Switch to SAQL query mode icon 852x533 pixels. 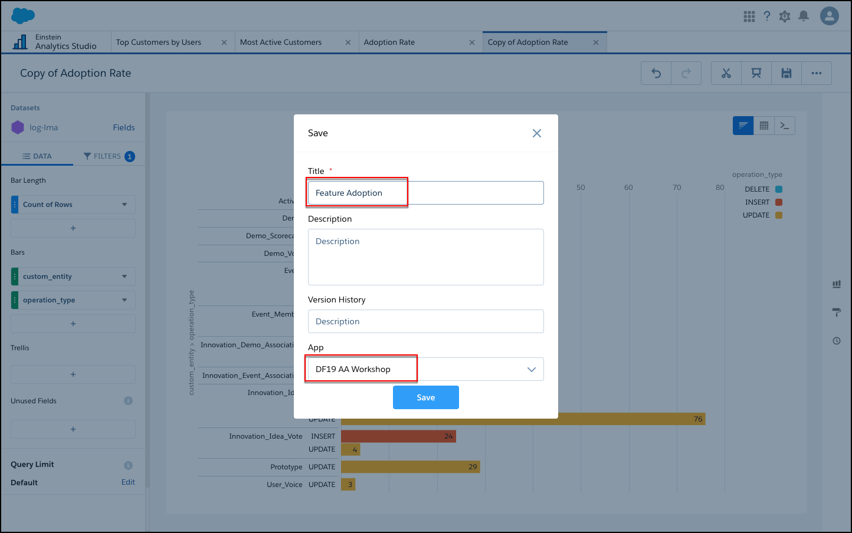tap(785, 126)
